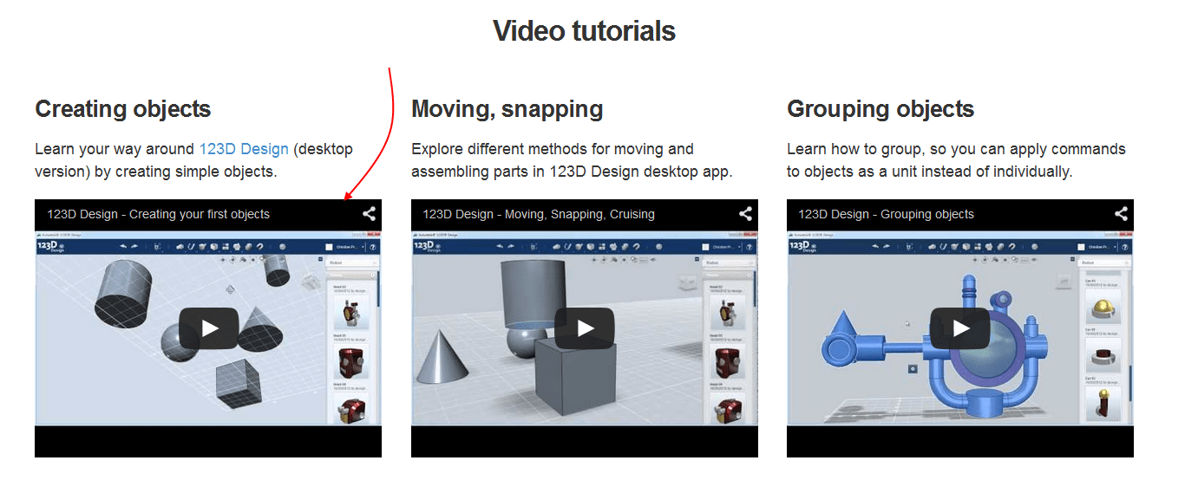The image size is (1198, 480).
Task: Click the help icon in Grouping objects video
Action: click(1125, 247)
